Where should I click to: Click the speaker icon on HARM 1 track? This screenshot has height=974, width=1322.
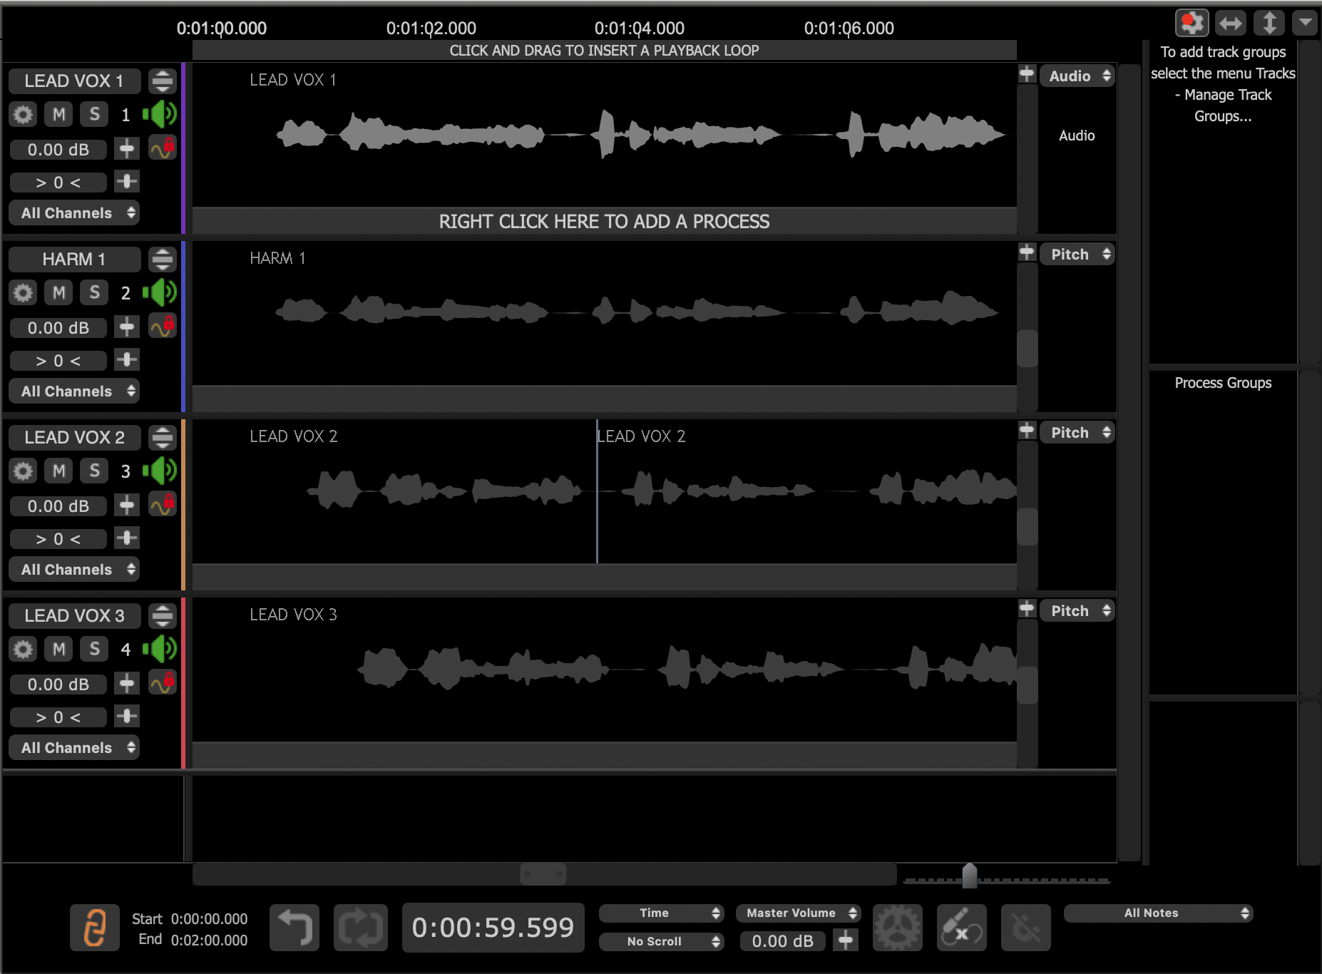click(160, 292)
